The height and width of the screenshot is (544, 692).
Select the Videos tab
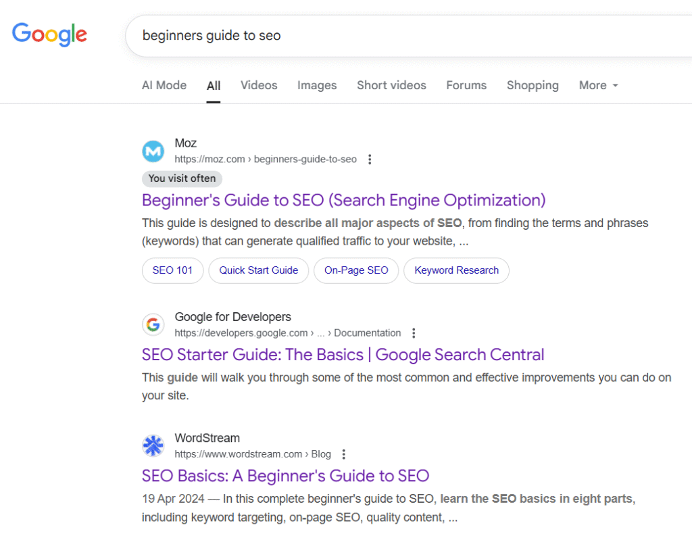259,85
